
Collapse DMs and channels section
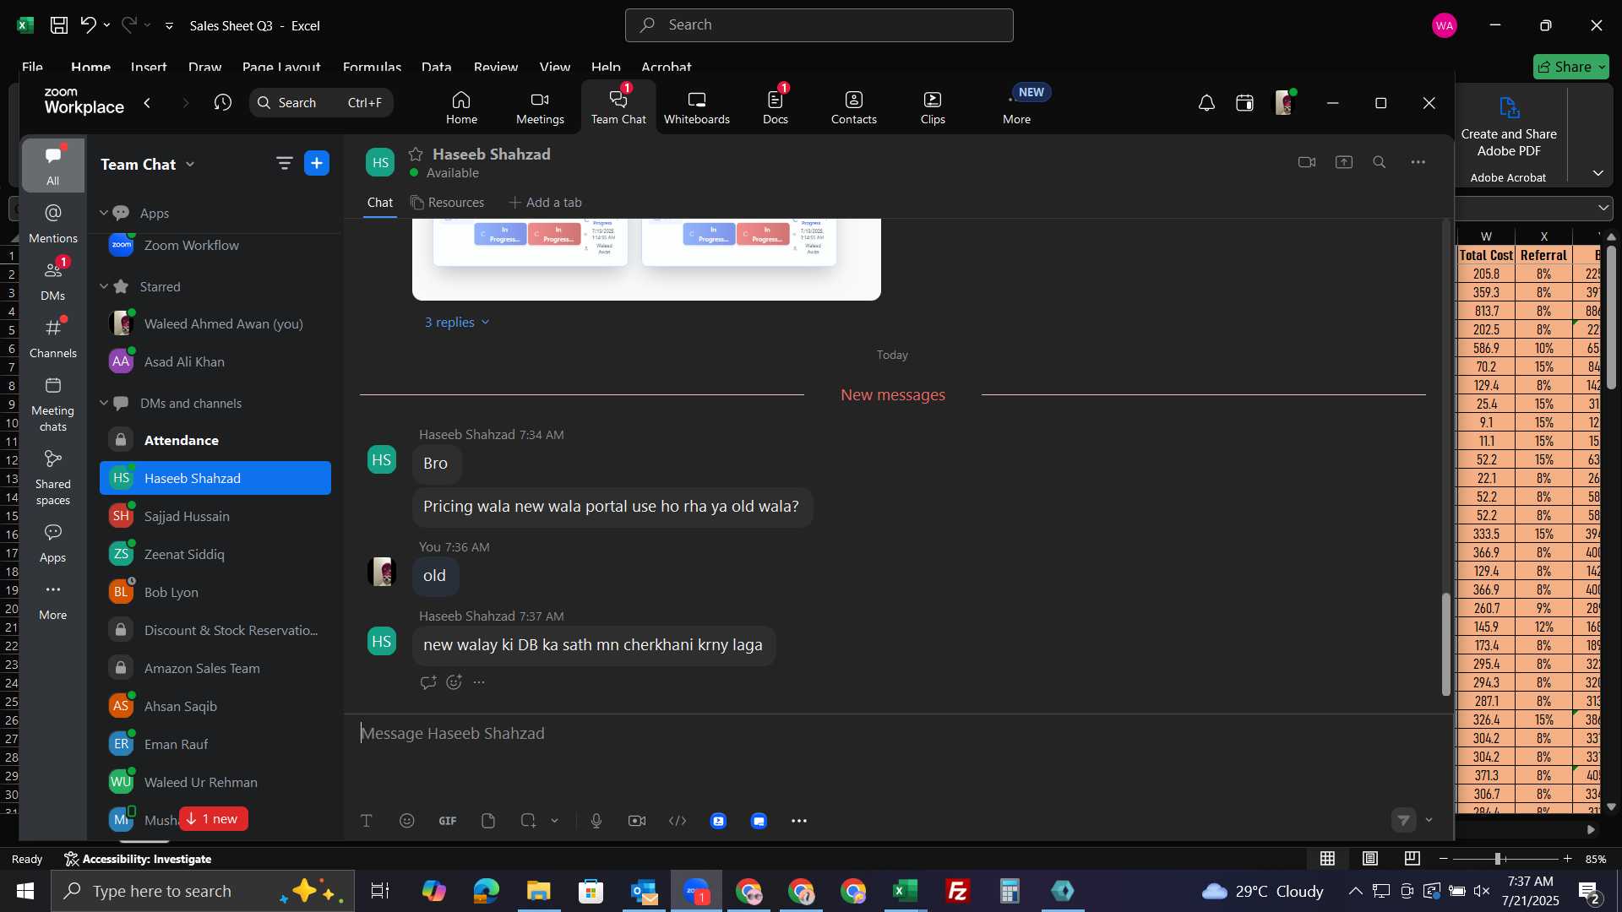tap(104, 403)
